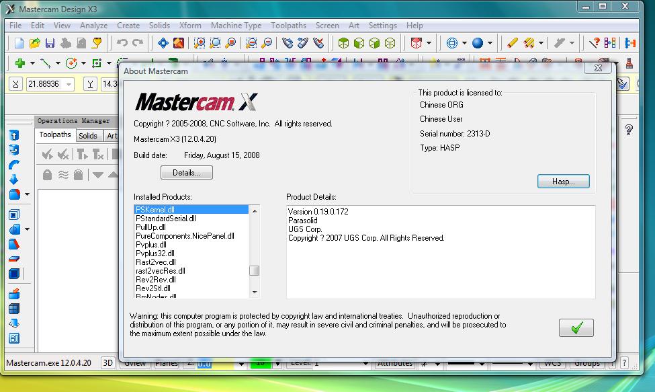Open the File menu
655x392 pixels.
[15, 26]
